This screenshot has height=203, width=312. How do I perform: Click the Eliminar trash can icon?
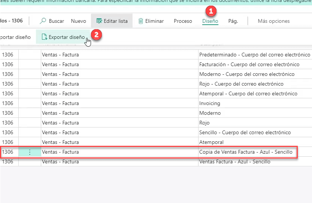pos(141,21)
